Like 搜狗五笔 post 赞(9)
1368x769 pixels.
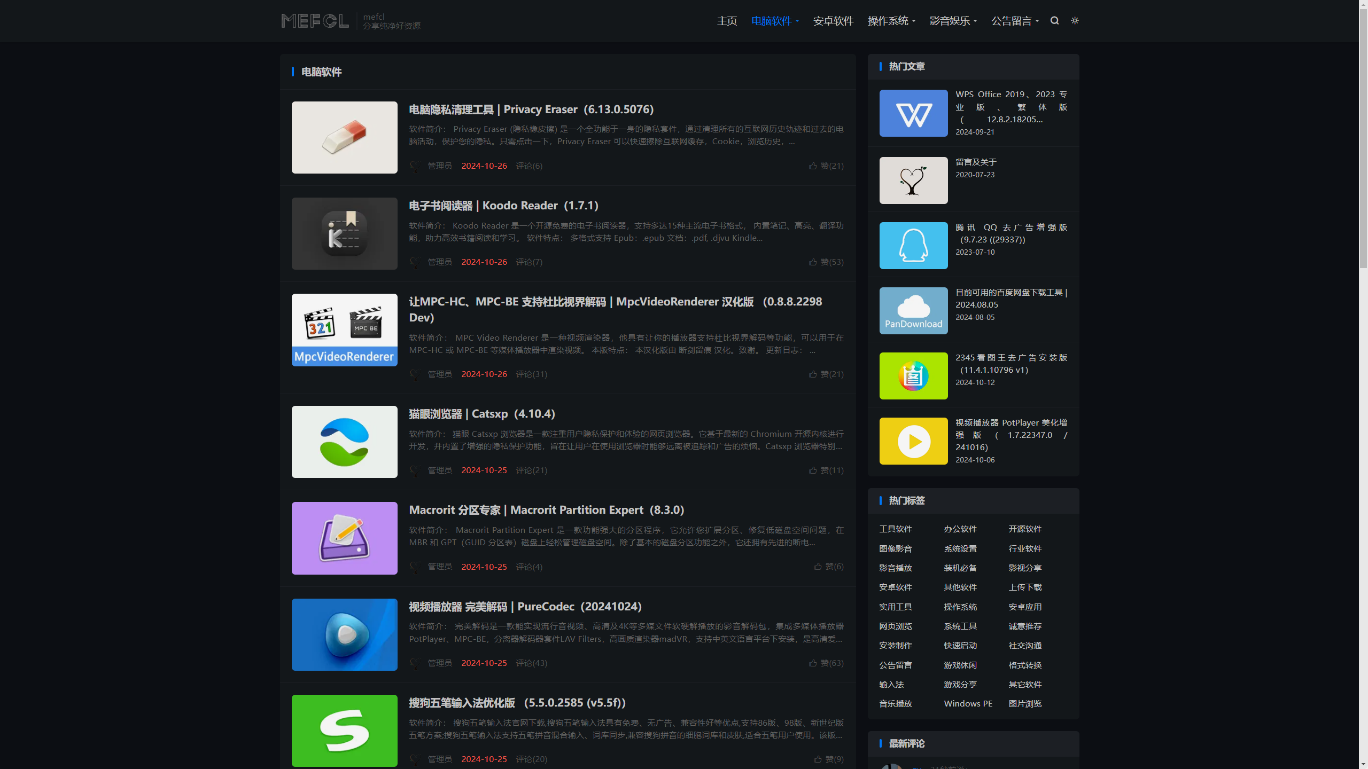[x=828, y=759]
